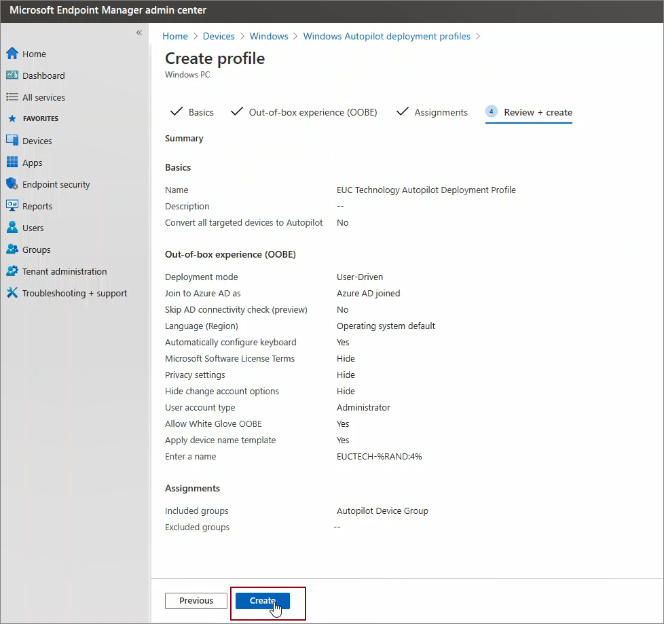The width and height of the screenshot is (664, 624).
Task: Open Reports from the sidebar
Action: click(x=37, y=207)
